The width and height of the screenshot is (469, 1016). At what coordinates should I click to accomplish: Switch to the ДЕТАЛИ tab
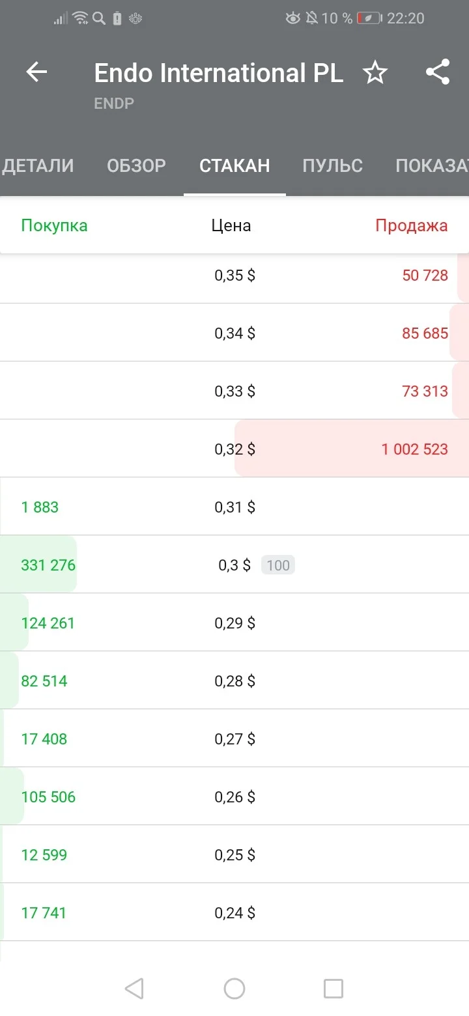pyautogui.click(x=38, y=165)
